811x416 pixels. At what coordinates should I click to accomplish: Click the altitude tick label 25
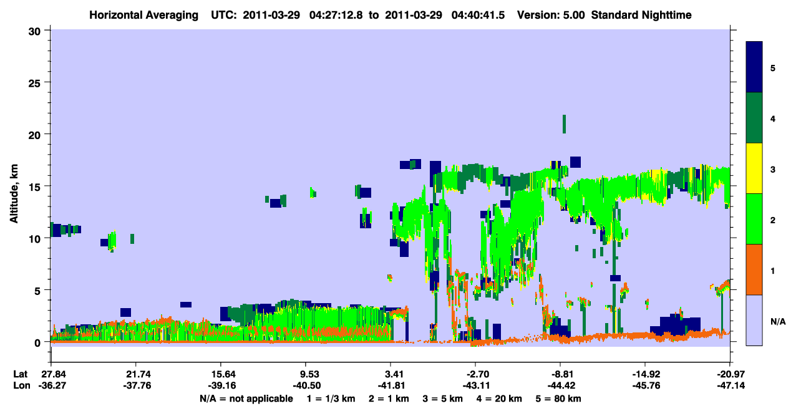click(36, 82)
